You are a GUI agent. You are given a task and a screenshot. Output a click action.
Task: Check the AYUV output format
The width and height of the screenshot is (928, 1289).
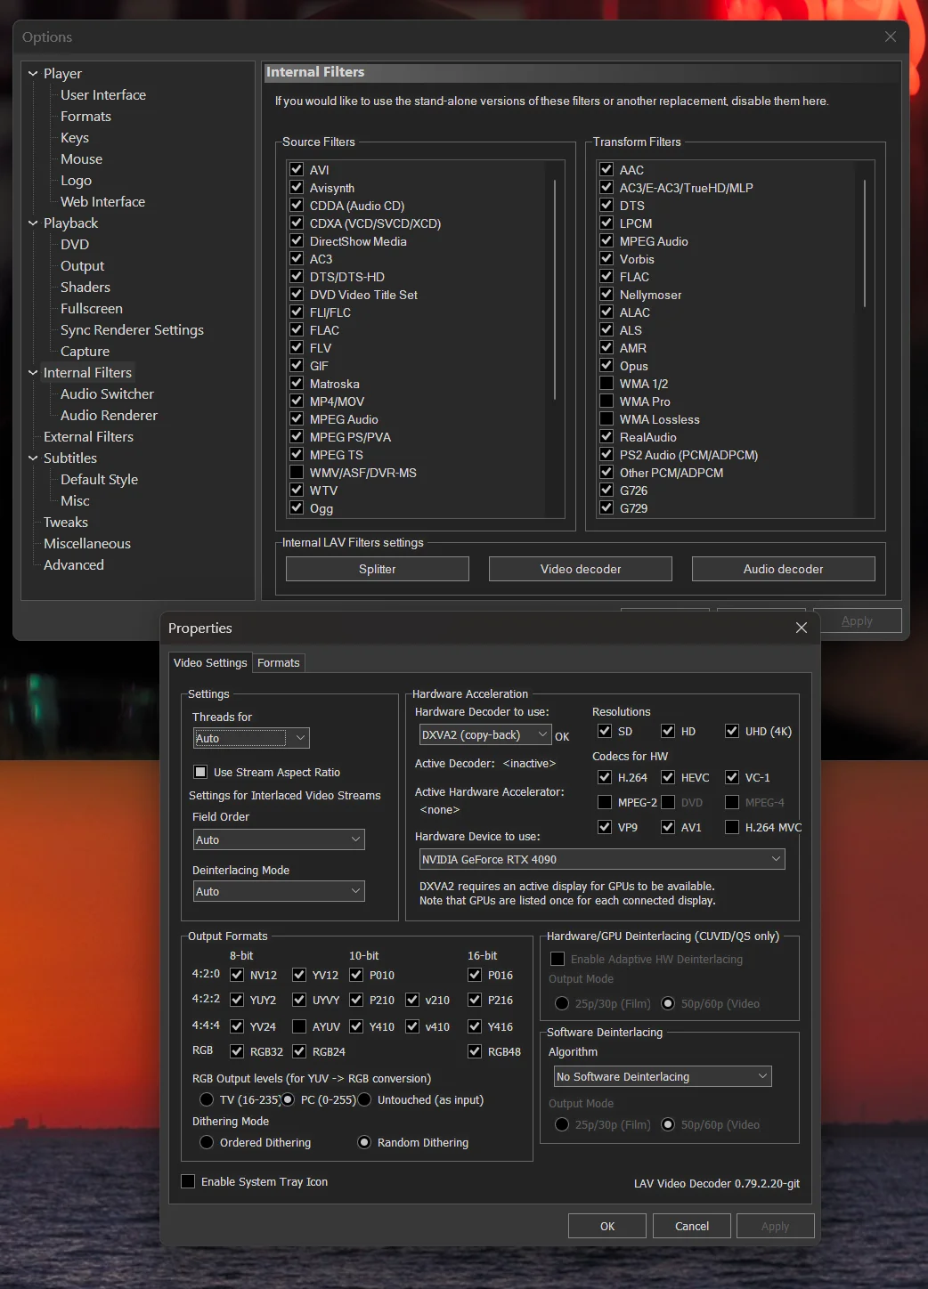pyautogui.click(x=299, y=1026)
